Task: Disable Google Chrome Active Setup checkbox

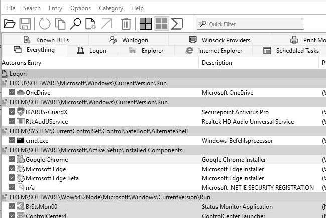Action: (12, 159)
